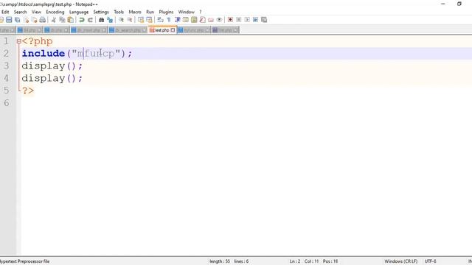Click "display();" on line 4
This screenshot has width=472, height=265.
52,78
